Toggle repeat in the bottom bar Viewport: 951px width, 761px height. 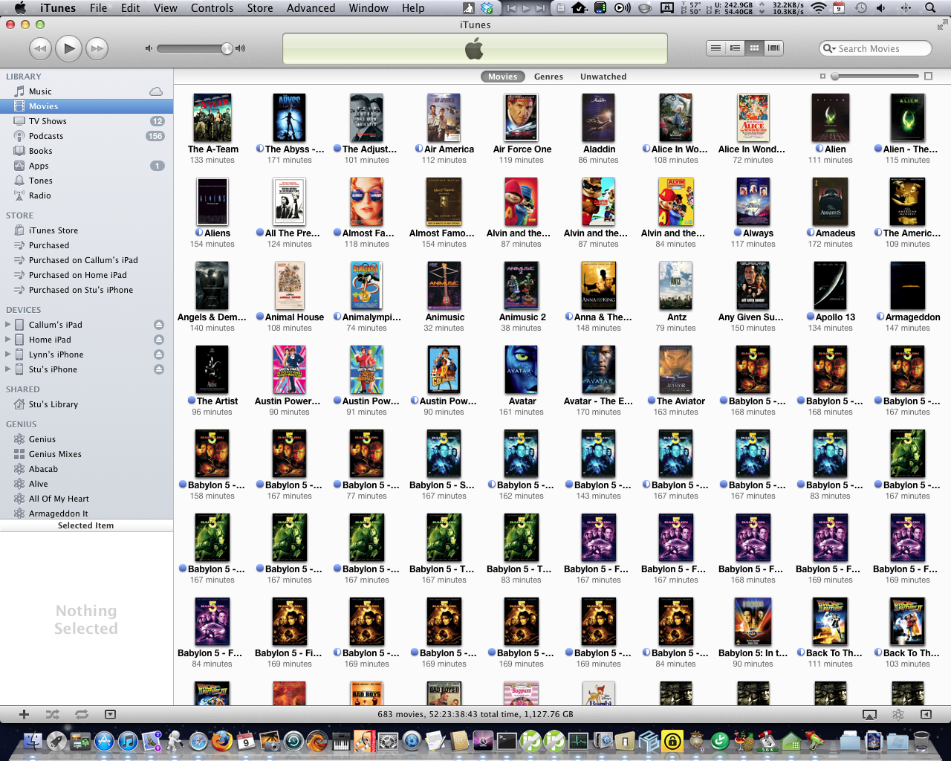82,714
